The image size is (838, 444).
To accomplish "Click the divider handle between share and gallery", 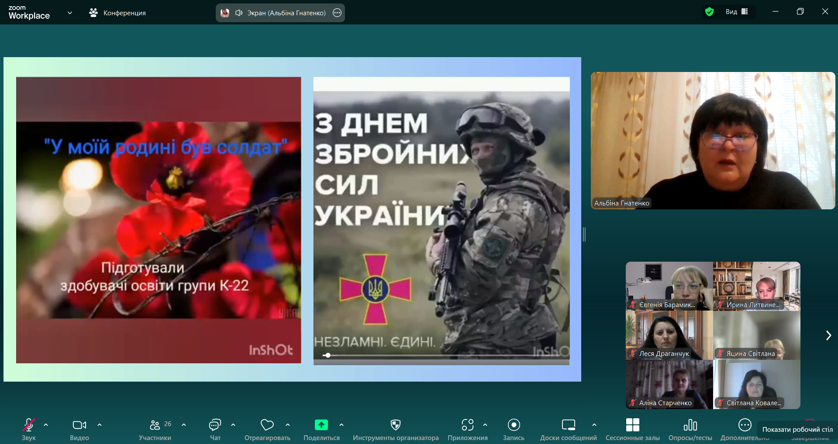I will pos(584,234).
